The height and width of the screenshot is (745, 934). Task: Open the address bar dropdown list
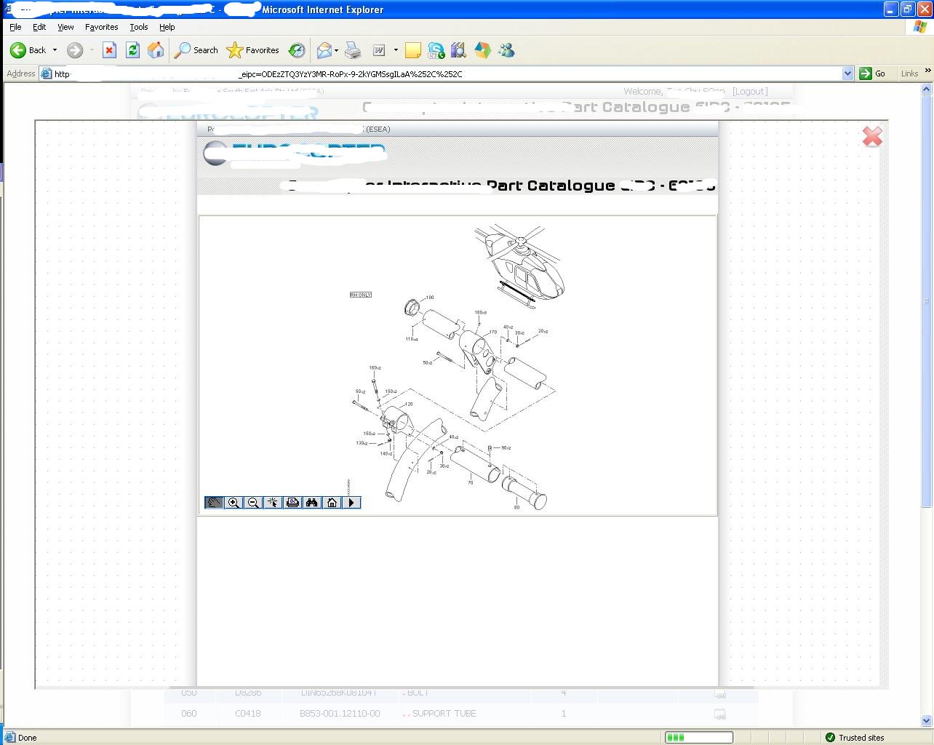click(x=847, y=73)
